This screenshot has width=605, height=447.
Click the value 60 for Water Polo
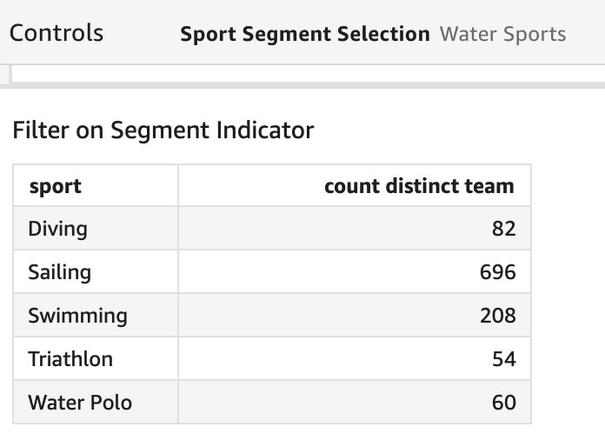pyautogui.click(x=503, y=403)
